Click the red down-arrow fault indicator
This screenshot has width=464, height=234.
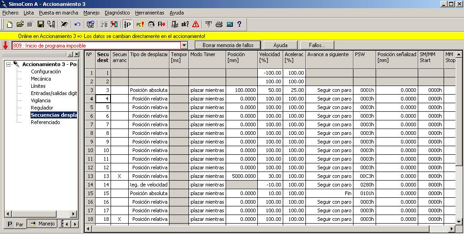(5, 46)
